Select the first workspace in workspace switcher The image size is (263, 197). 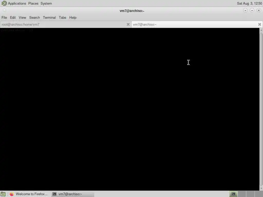(x=233, y=194)
